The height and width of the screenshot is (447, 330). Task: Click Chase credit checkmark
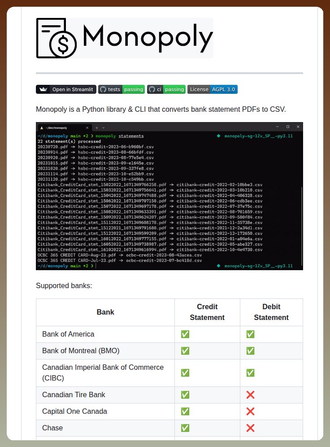[185, 428]
